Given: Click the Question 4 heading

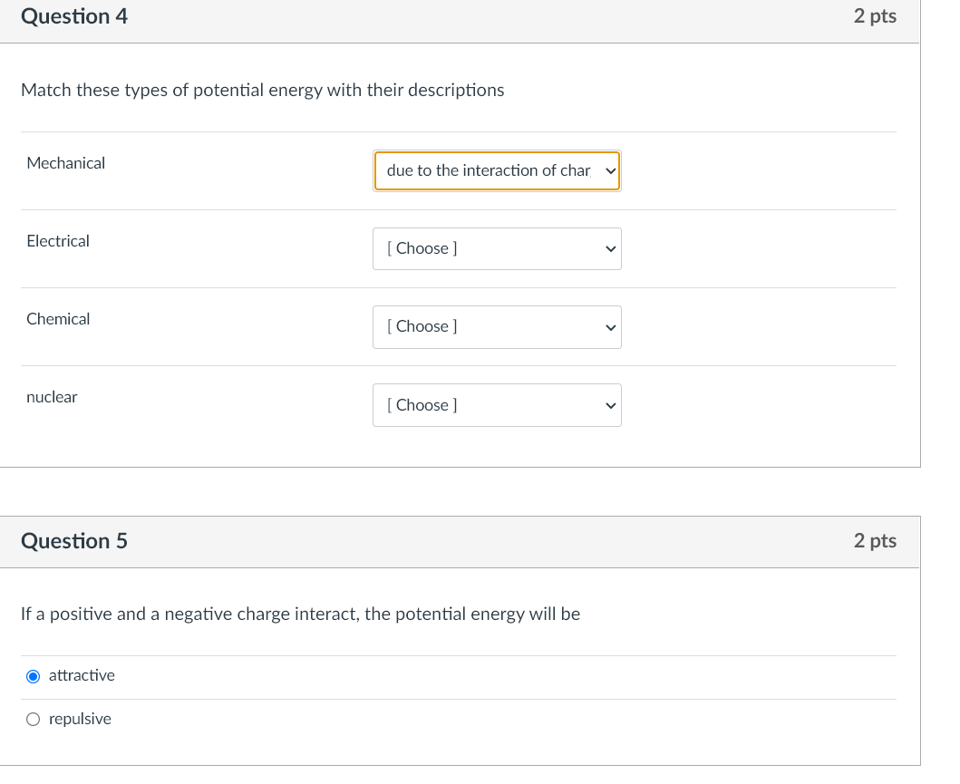Looking at the screenshot, I should (x=74, y=16).
